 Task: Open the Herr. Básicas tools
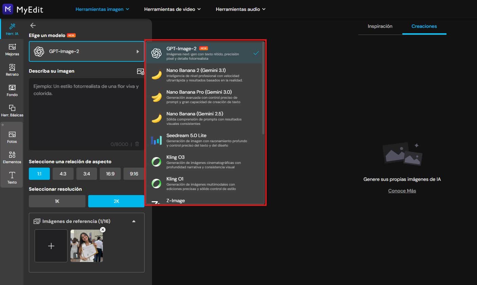pyautogui.click(x=12, y=111)
